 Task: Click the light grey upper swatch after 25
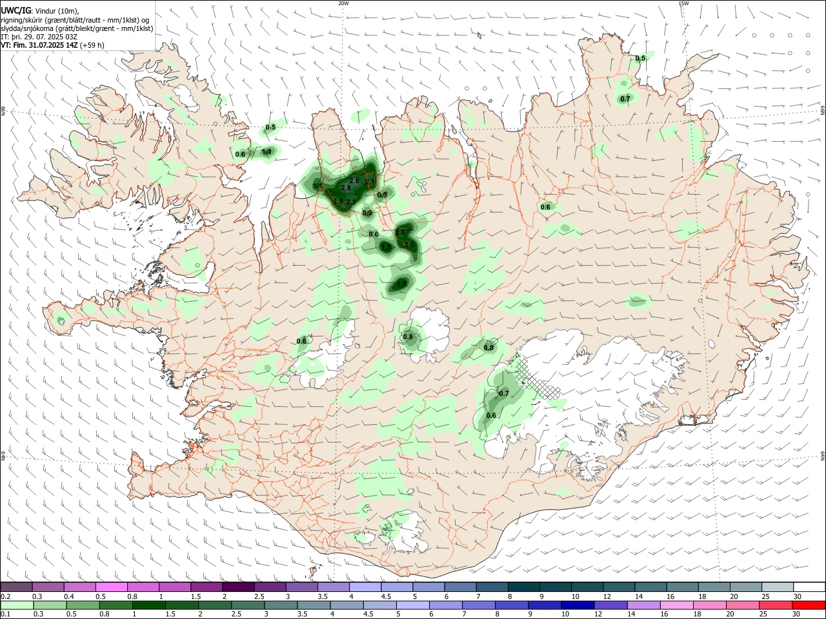click(x=778, y=587)
